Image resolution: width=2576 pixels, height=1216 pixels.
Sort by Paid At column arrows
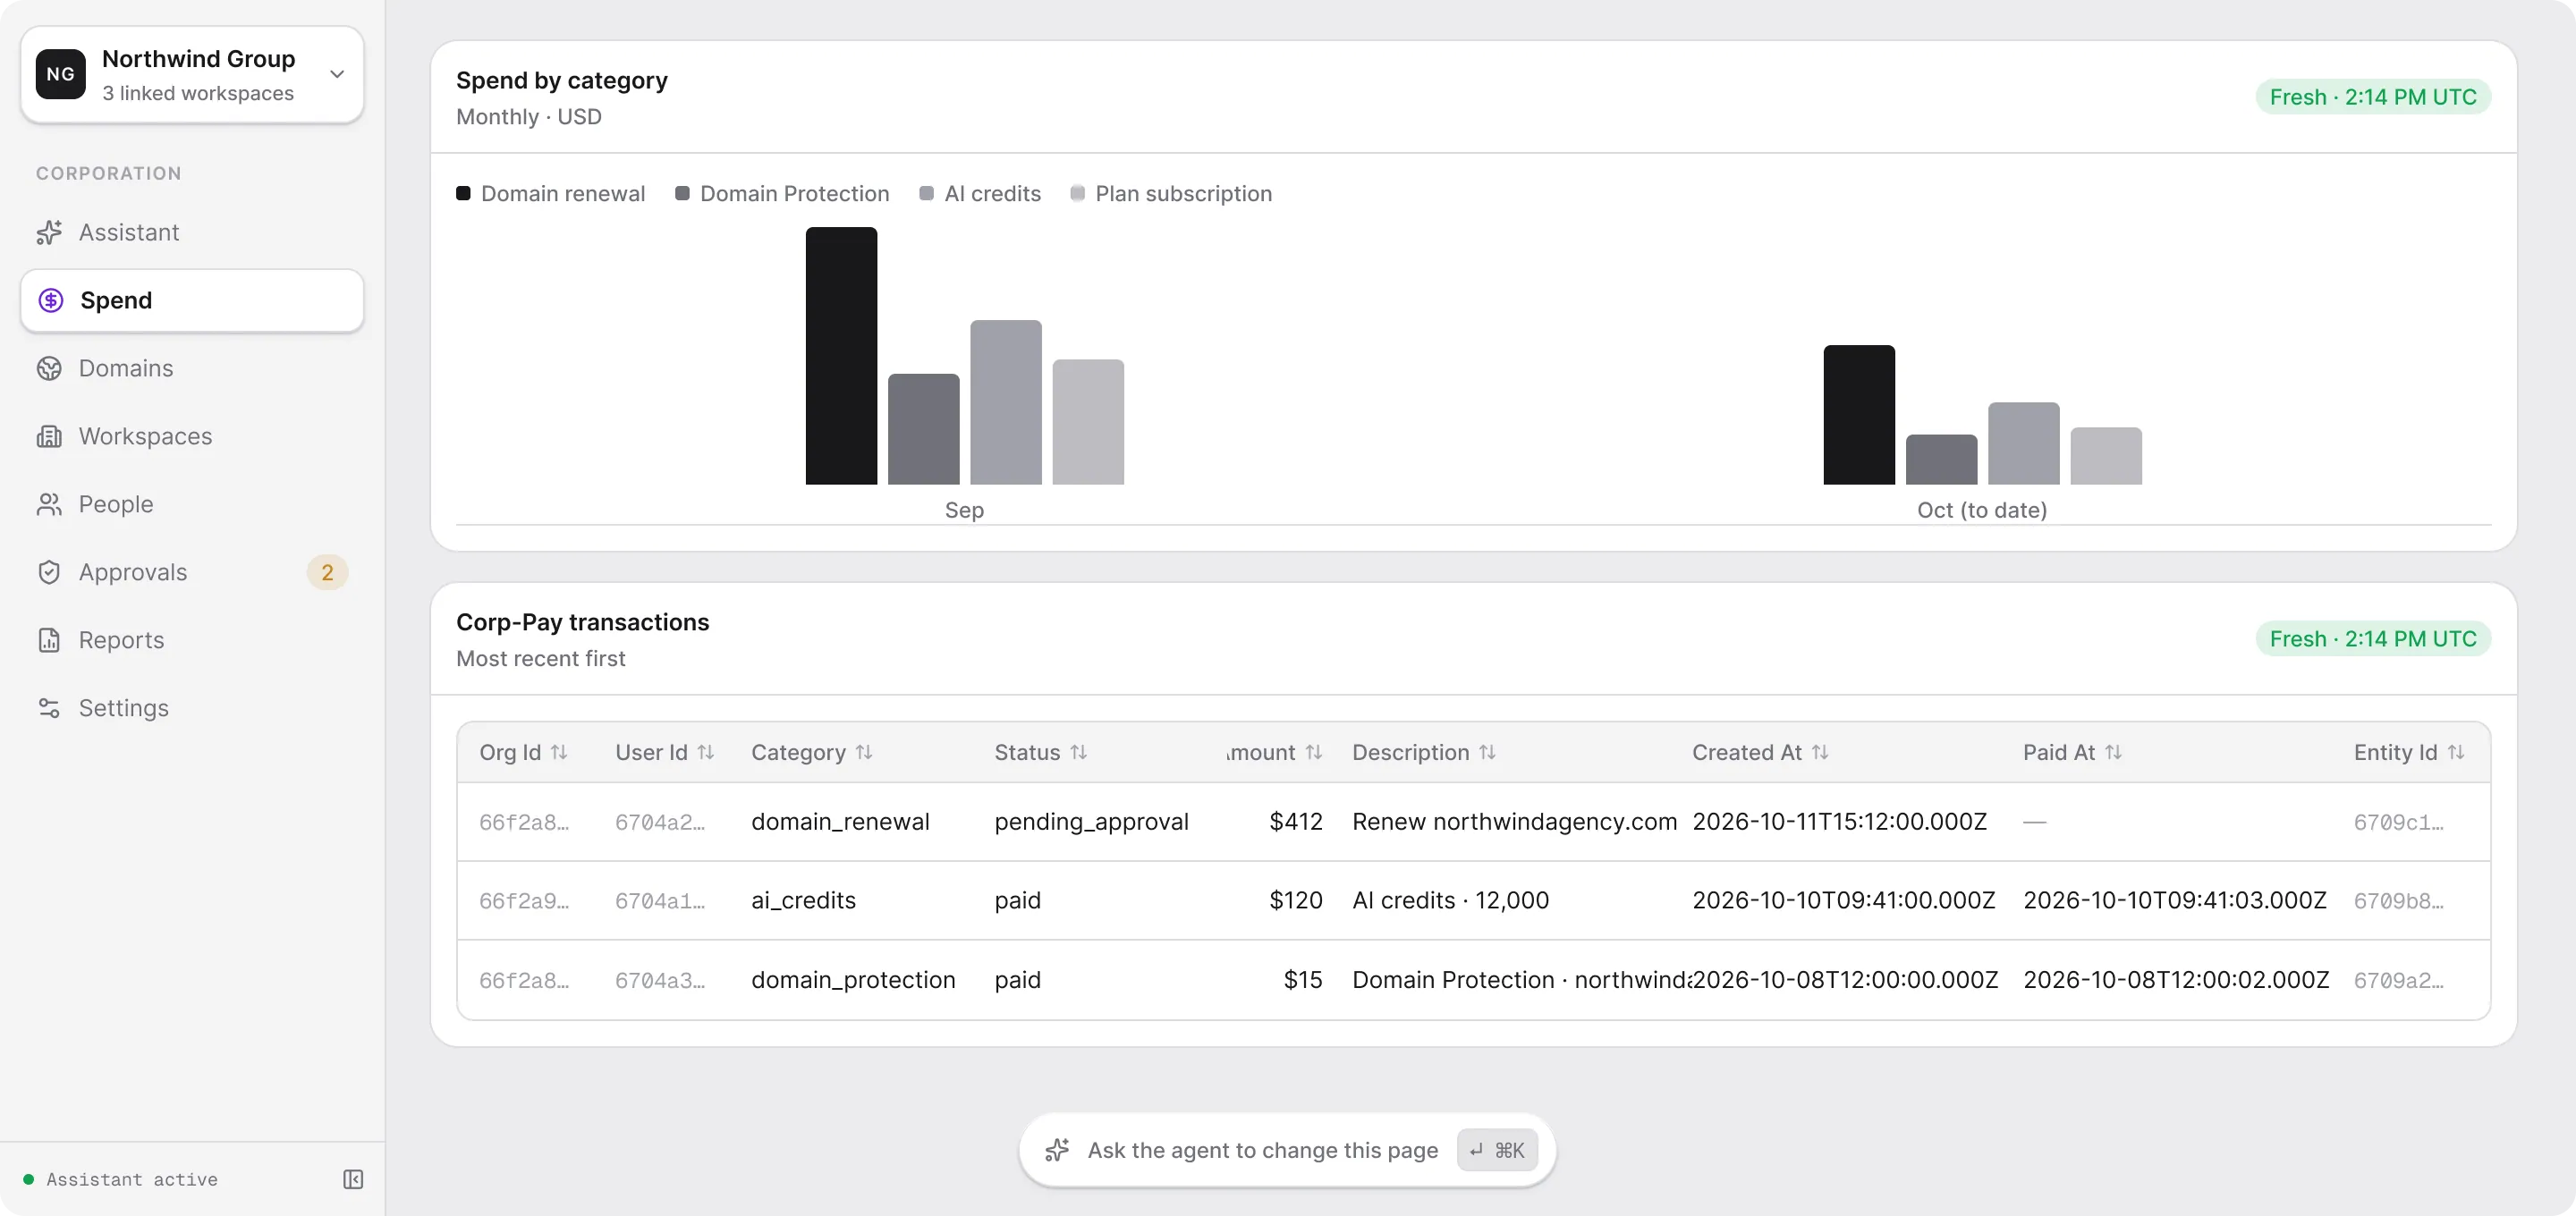2113,752
